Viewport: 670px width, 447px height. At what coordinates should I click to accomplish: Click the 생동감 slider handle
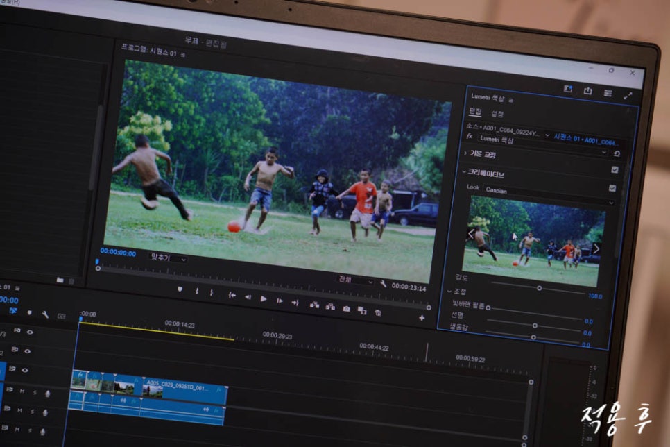click(533, 337)
